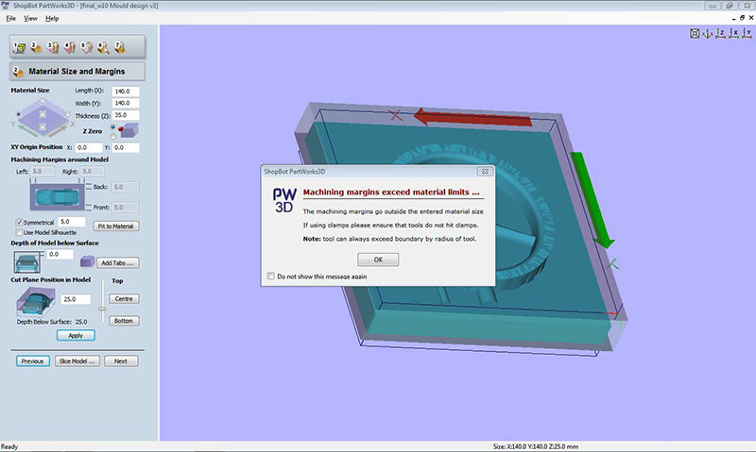Click the Ready status bar text
The height and width of the screenshot is (452, 756).
9,446
